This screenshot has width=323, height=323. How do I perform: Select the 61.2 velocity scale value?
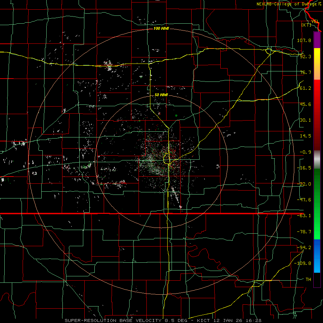pos(305,88)
